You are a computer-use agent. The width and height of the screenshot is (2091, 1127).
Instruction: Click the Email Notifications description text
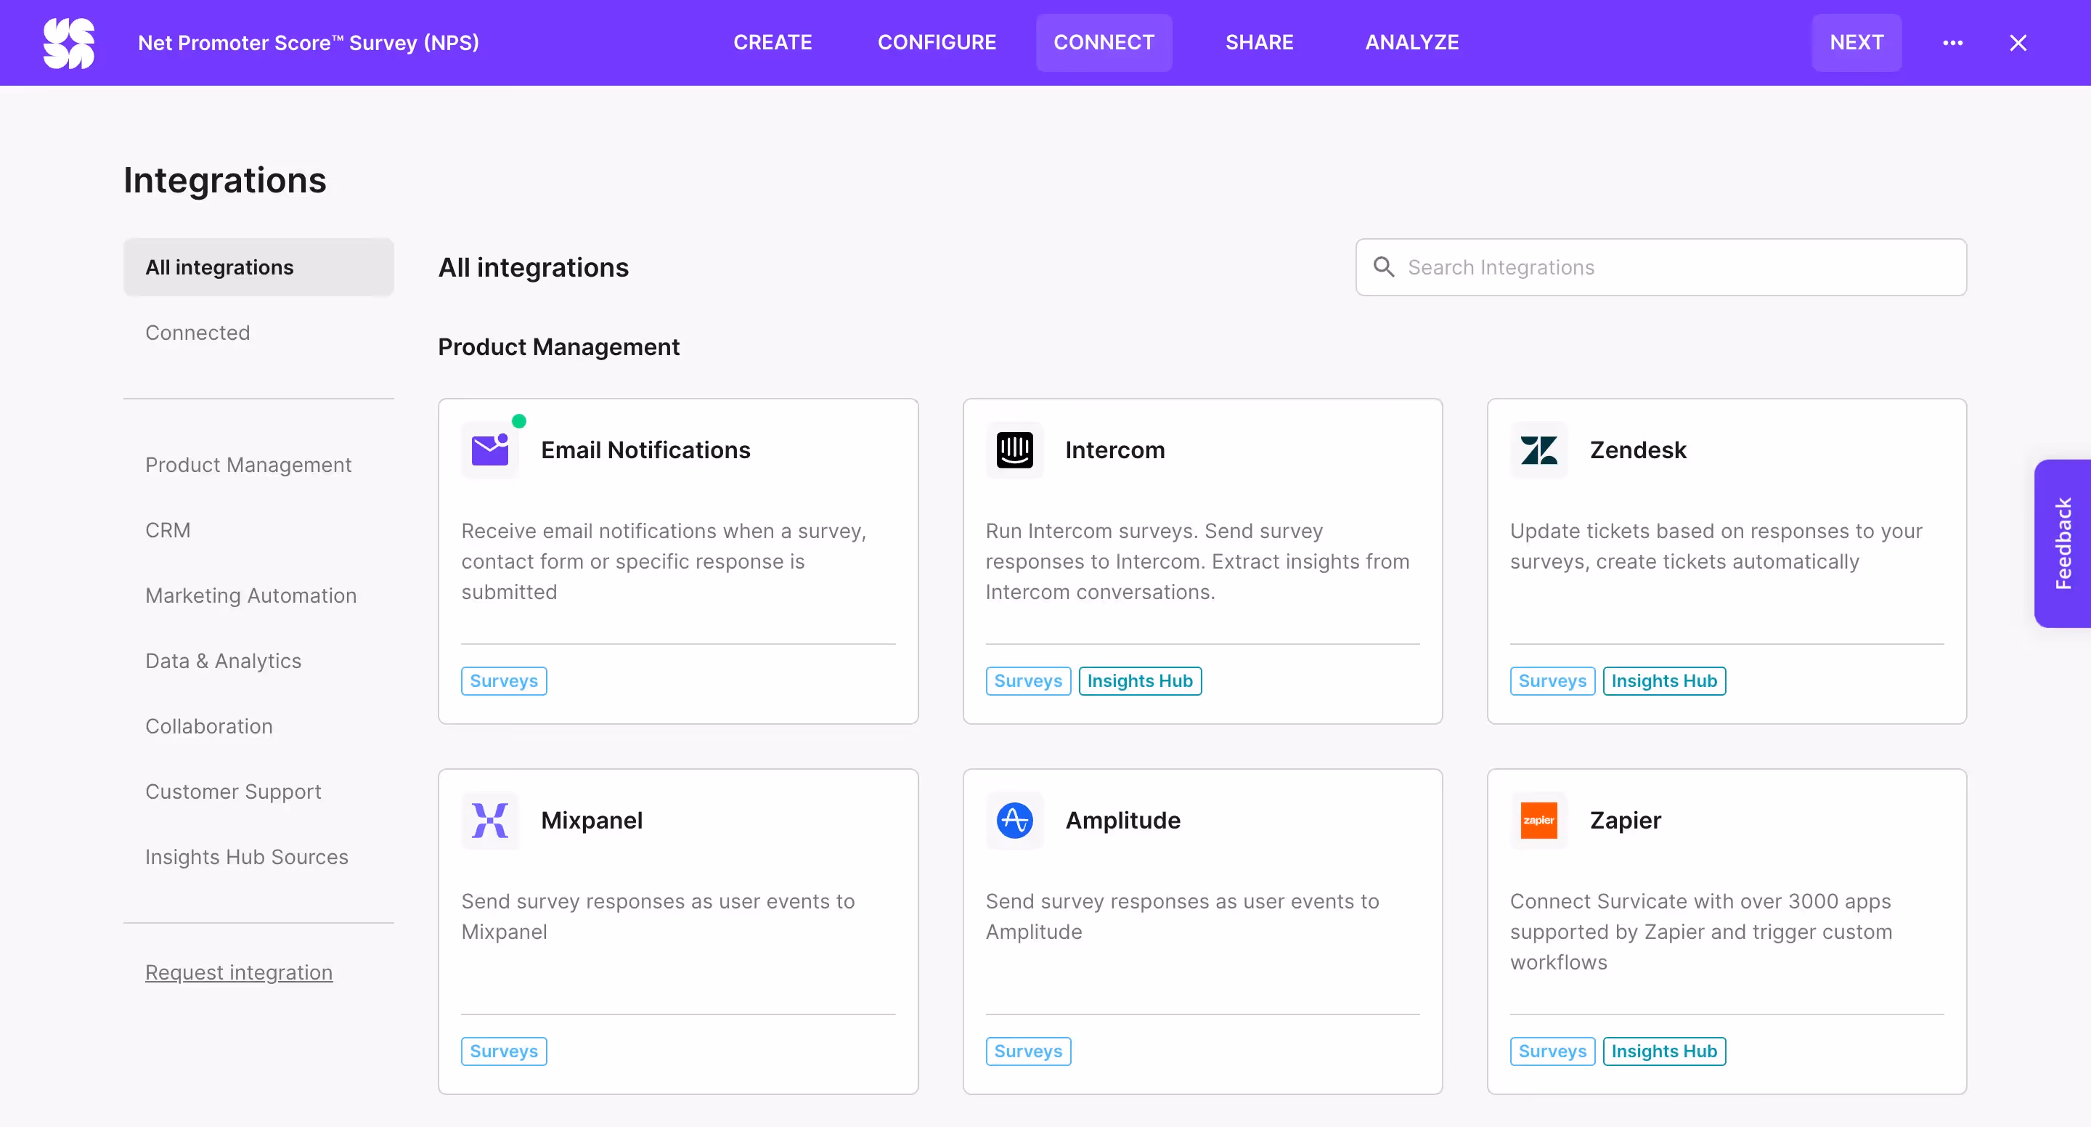pyautogui.click(x=664, y=562)
